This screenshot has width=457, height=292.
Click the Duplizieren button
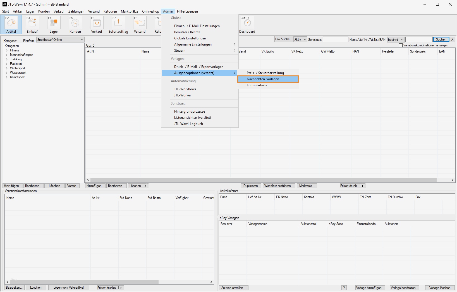(251, 186)
